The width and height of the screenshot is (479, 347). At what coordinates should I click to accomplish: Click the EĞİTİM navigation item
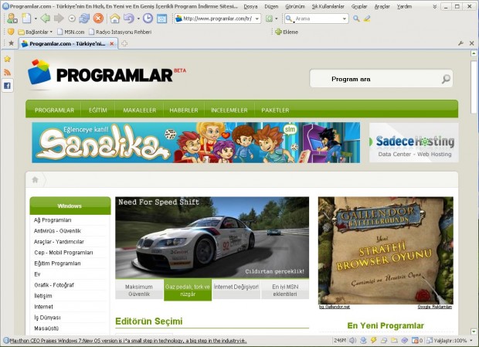click(x=98, y=111)
